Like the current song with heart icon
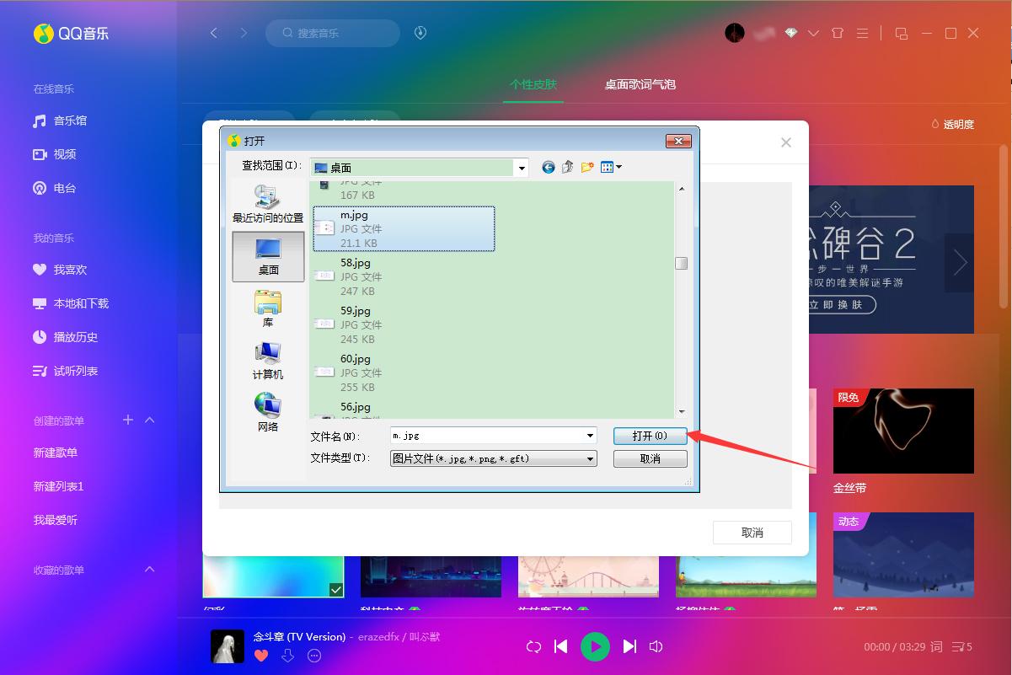Viewport: 1012px width, 675px height. click(261, 655)
